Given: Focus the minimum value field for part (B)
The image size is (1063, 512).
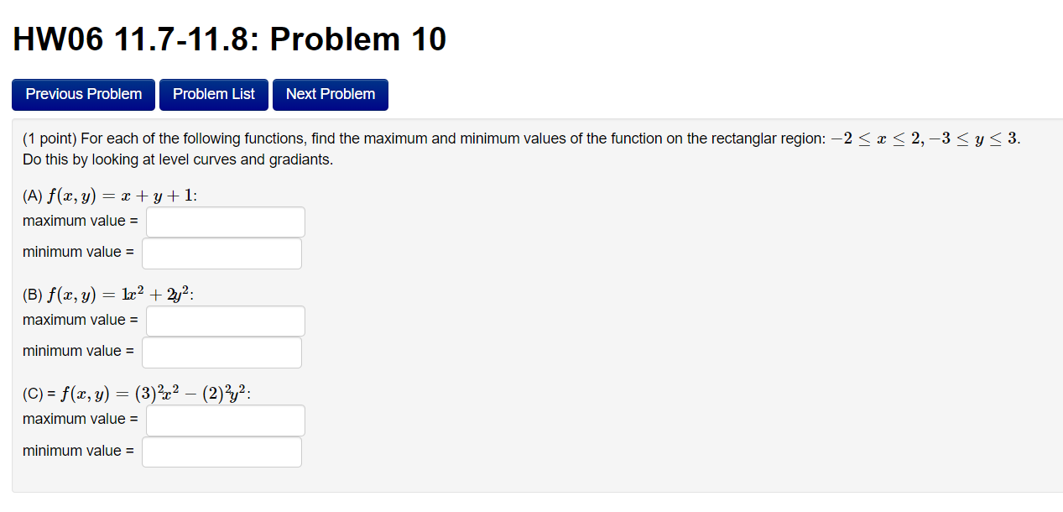Looking at the screenshot, I should click(221, 352).
